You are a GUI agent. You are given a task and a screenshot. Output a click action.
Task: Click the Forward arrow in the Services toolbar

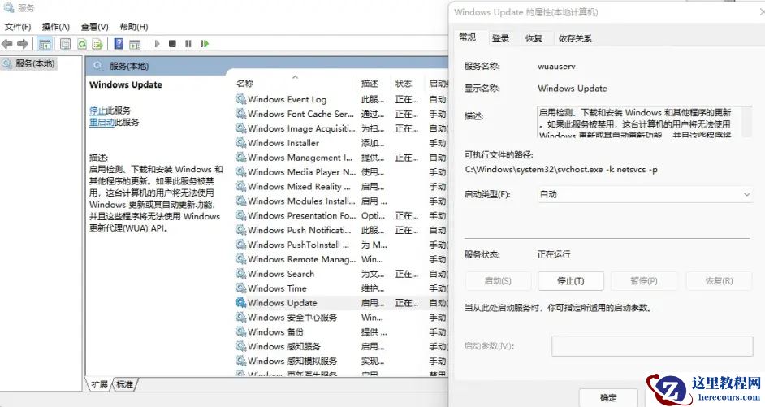point(23,44)
